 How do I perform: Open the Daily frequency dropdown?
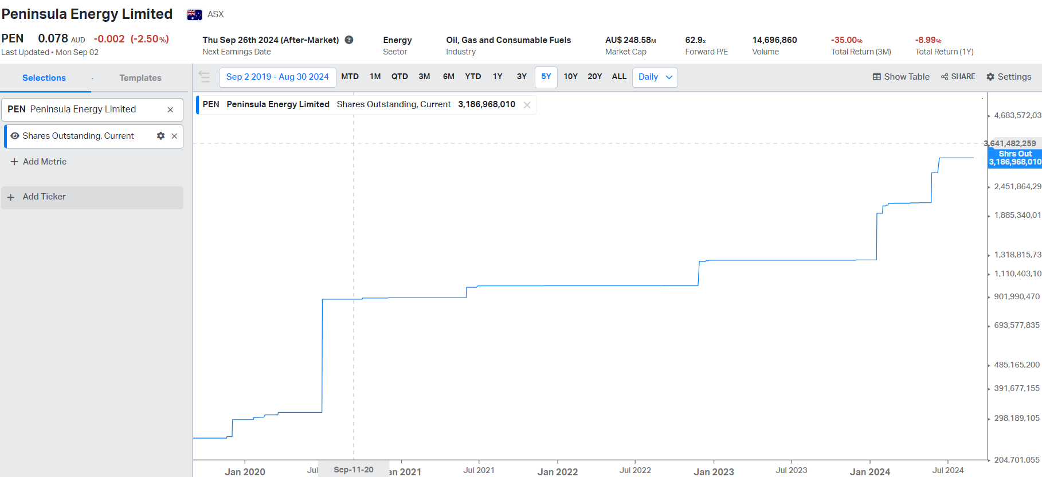(x=655, y=77)
